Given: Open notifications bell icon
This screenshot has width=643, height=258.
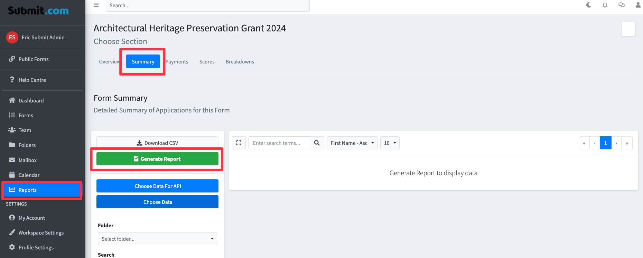Looking at the screenshot, I should (x=605, y=5).
